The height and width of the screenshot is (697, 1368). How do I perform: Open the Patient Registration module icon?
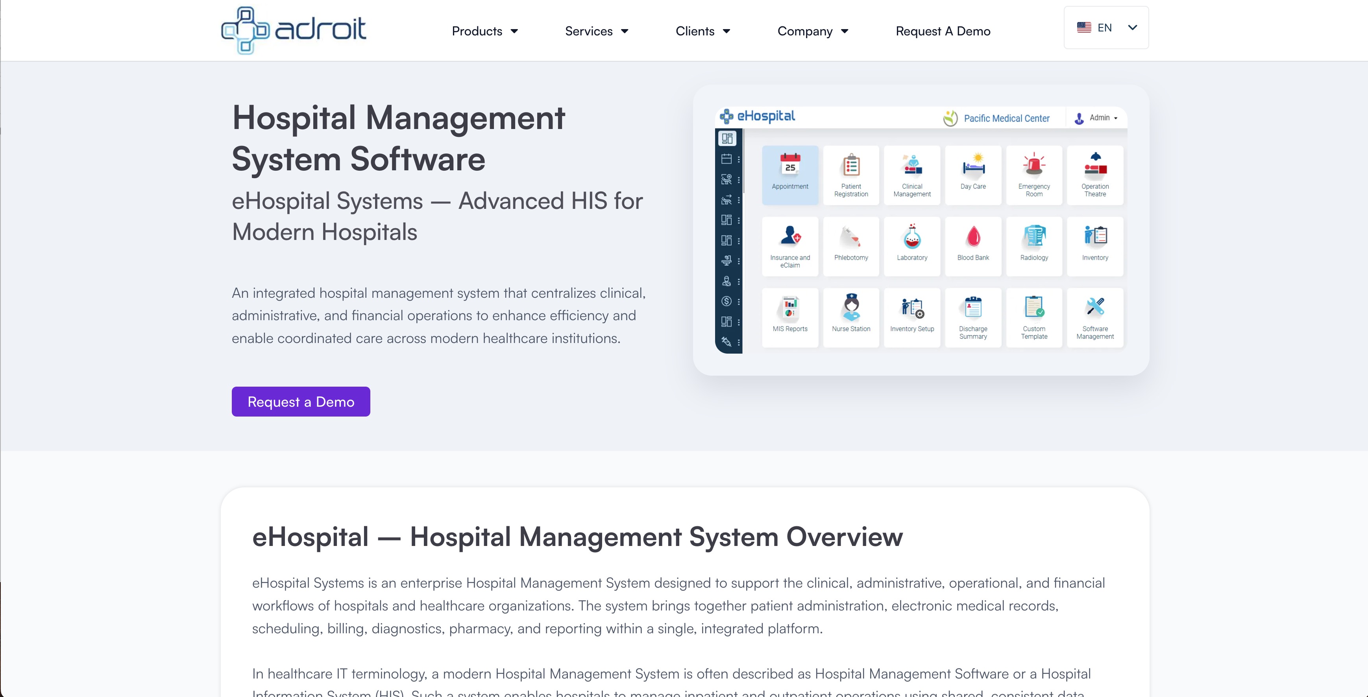tap(851, 175)
